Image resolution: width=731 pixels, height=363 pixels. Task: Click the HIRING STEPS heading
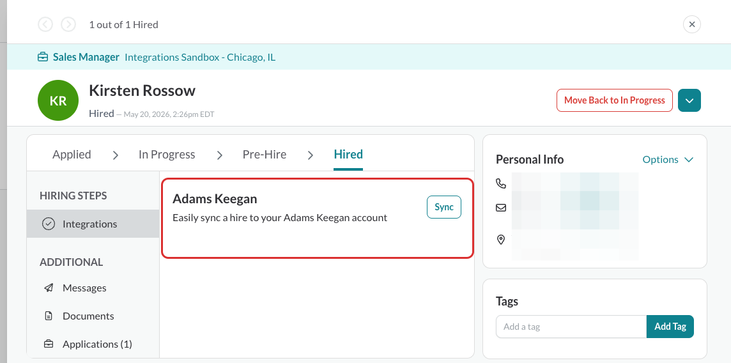(73, 196)
